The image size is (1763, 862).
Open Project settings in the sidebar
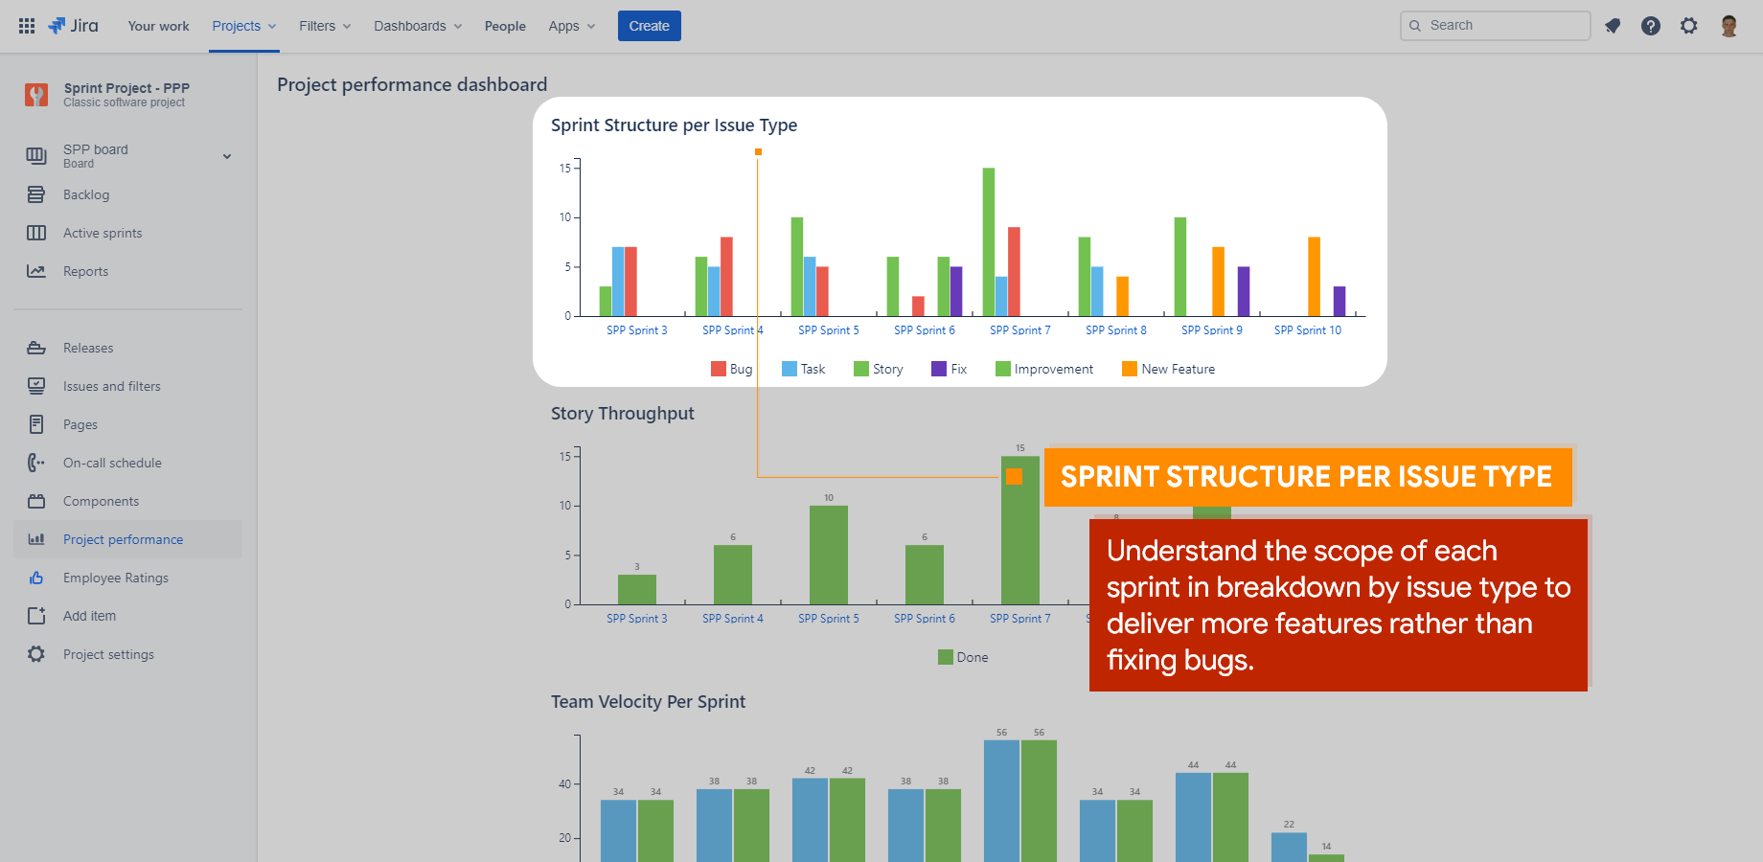click(x=108, y=654)
